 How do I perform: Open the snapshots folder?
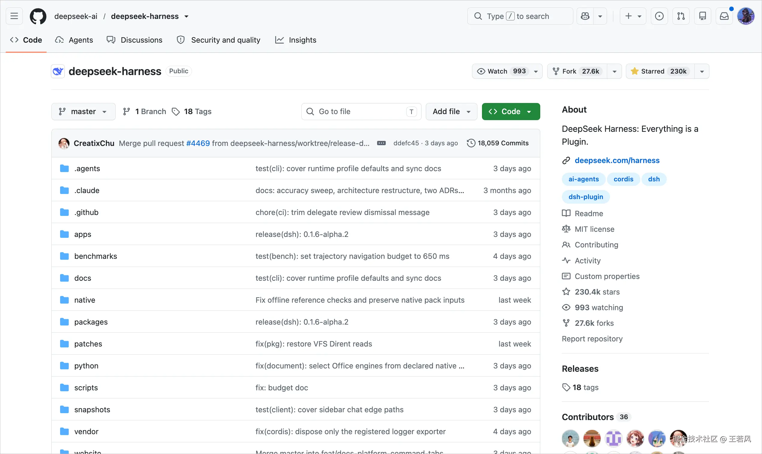click(92, 410)
